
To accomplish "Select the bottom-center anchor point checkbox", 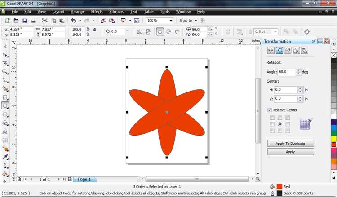I will [x=280, y=131].
